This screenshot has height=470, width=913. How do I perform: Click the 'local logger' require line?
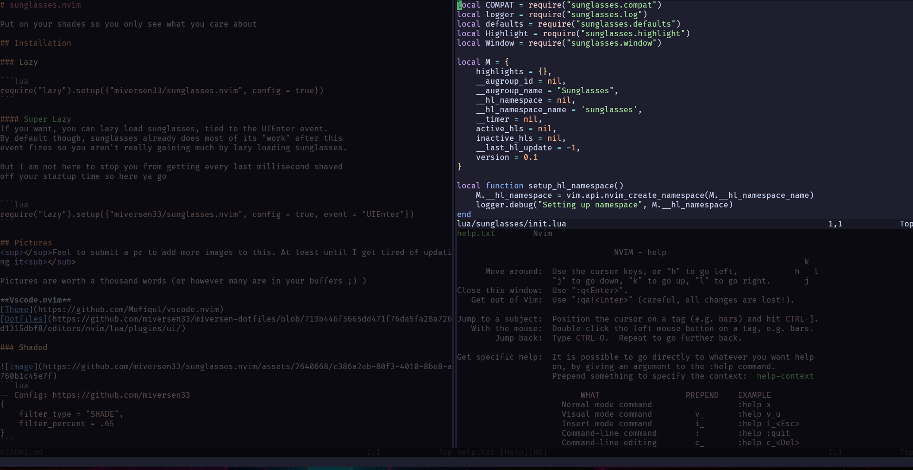pyautogui.click(x=552, y=14)
